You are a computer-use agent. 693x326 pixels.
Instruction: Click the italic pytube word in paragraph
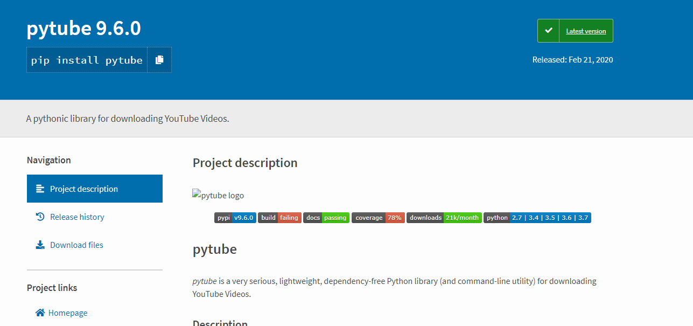point(205,281)
